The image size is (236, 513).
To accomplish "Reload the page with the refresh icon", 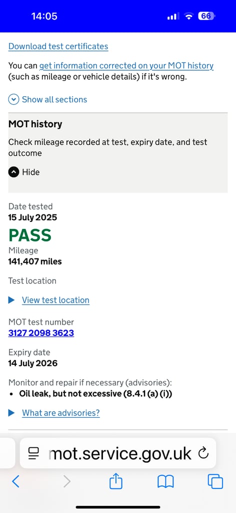I will click(x=203, y=453).
